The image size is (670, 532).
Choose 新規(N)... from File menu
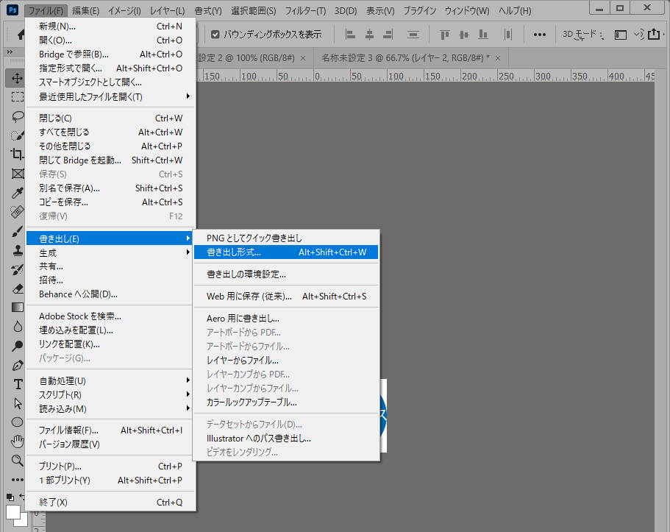click(110, 26)
